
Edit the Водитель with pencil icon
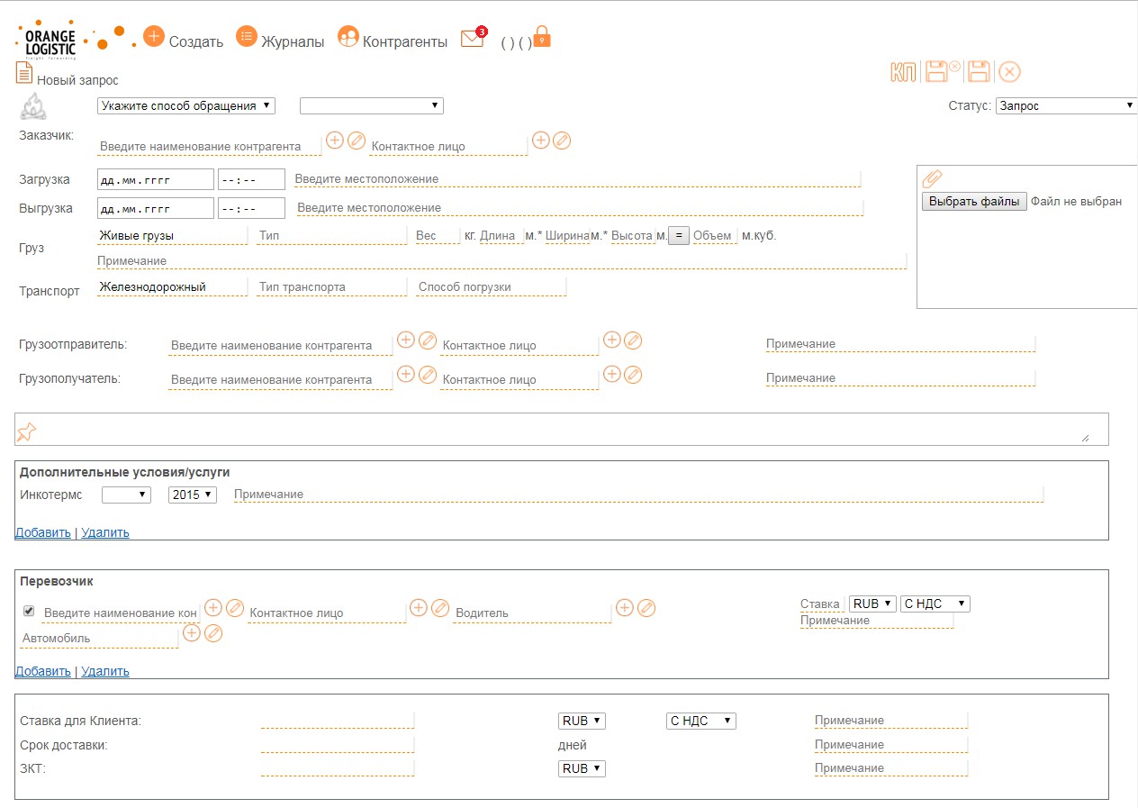[646, 608]
